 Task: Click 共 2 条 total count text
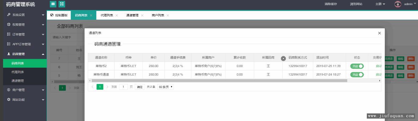pyautogui.click(x=151, y=87)
